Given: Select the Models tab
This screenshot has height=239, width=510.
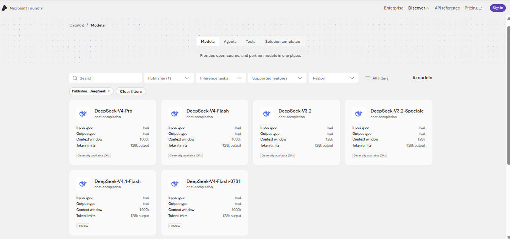Looking at the screenshot, I should click(208, 42).
